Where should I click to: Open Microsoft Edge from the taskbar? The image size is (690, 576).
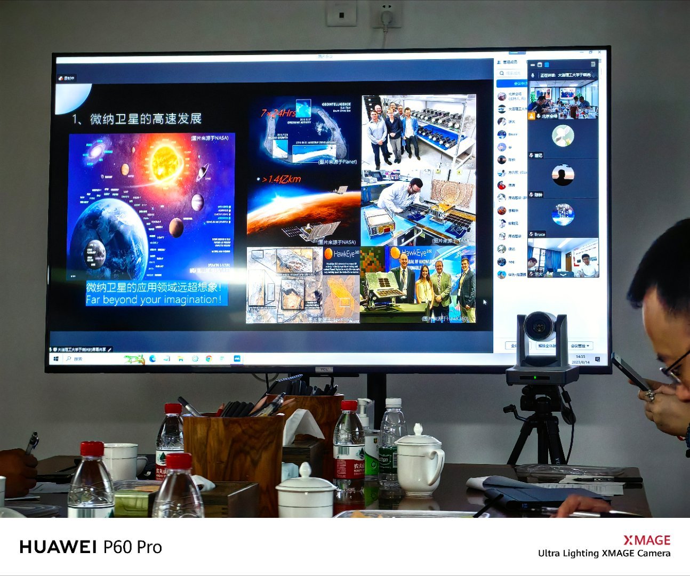(153, 358)
